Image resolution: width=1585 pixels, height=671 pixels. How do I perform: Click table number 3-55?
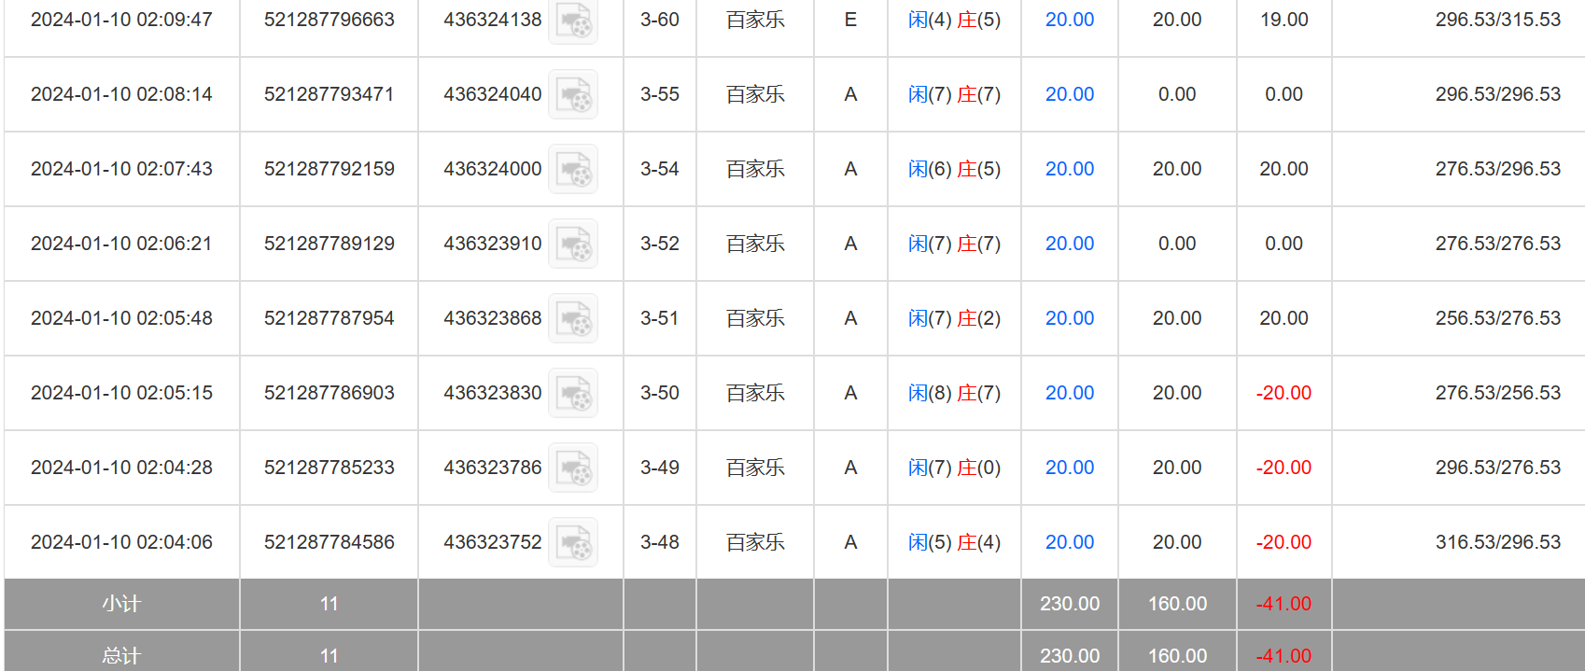(660, 94)
